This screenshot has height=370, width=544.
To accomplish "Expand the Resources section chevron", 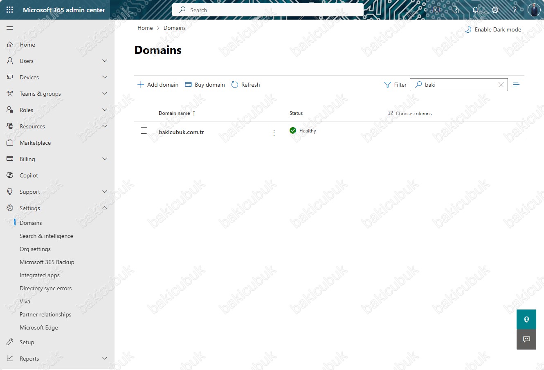I will [105, 126].
